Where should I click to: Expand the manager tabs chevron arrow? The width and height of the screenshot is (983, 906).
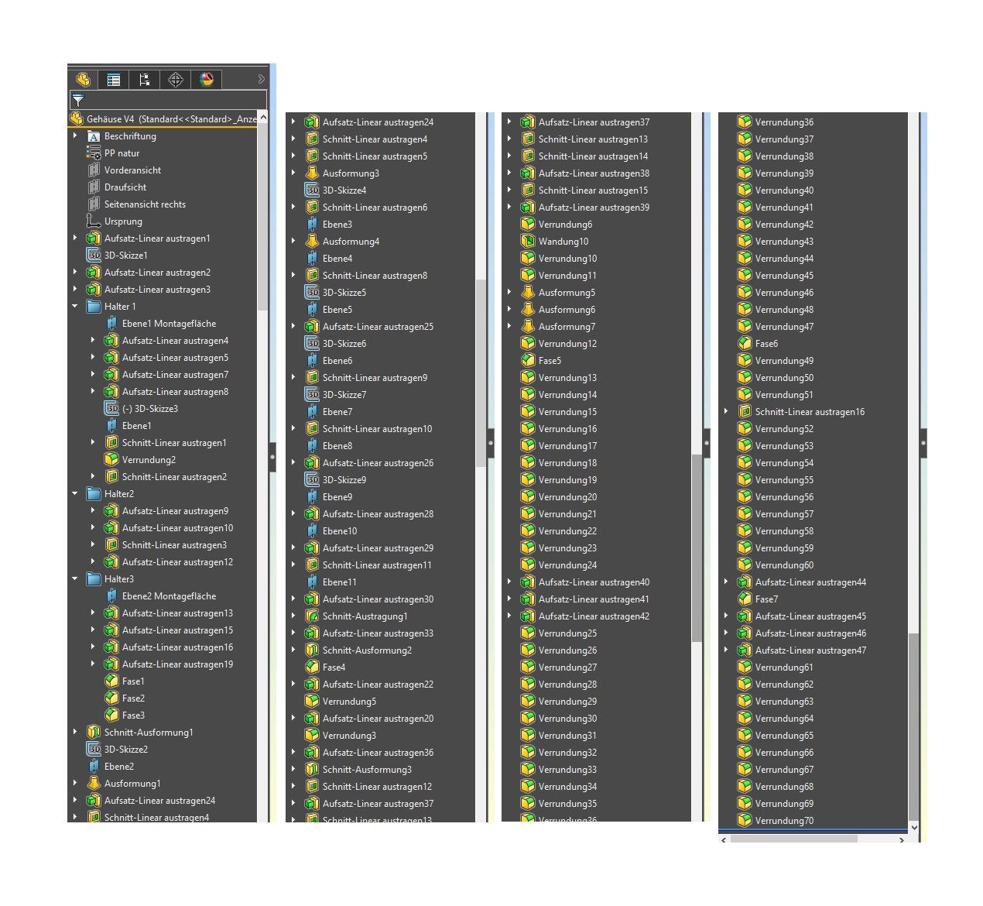(x=261, y=80)
